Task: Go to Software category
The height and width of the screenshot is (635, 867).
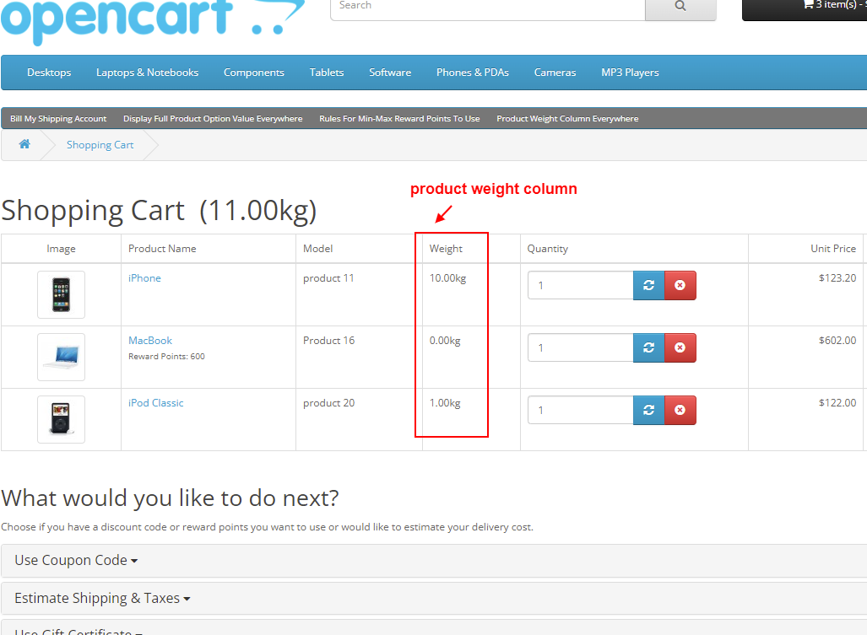Action: [x=390, y=73]
